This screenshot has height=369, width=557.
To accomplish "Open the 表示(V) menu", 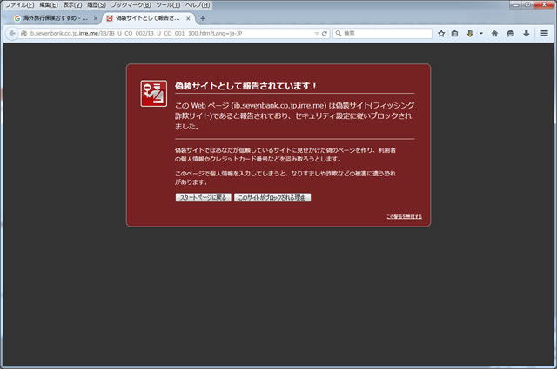I will point(72,5).
